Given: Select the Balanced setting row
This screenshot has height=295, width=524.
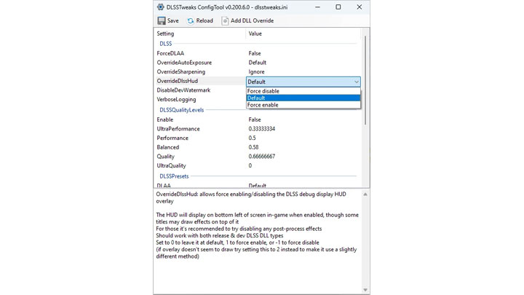Looking at the screenshot, I should 168,147.
